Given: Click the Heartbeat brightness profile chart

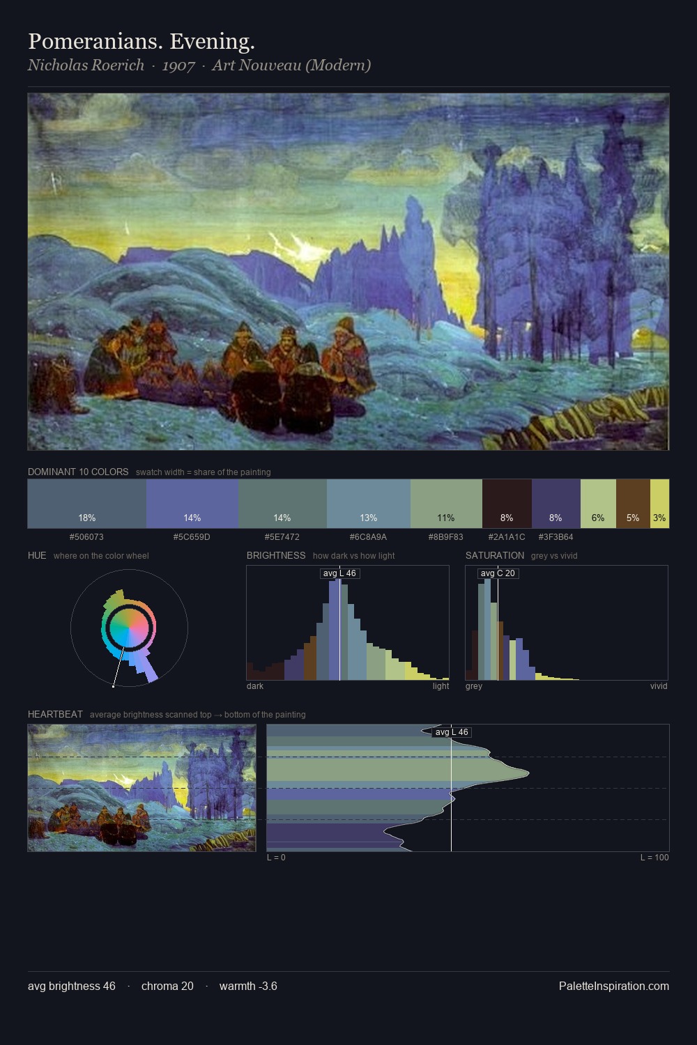Looking at the screenshot, I should (x=468, y=788).
